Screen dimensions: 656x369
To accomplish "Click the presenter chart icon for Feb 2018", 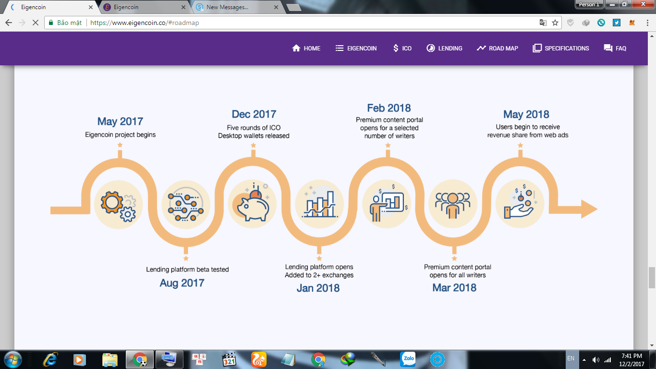I will [387, 203].
